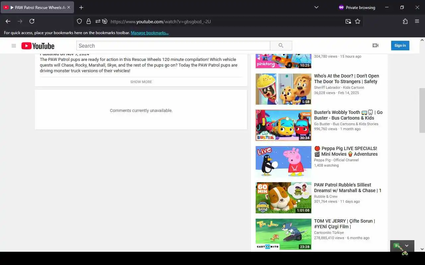Open the site permissions icon in address bar
The image size is (425, 265).
pyautogui.click(x=98, y=21)
